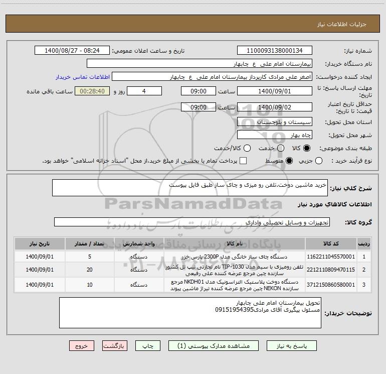Click the تعداد / مقدار column header
The height and width of the screenshot is (374, 386).
[x=90, y=243]
